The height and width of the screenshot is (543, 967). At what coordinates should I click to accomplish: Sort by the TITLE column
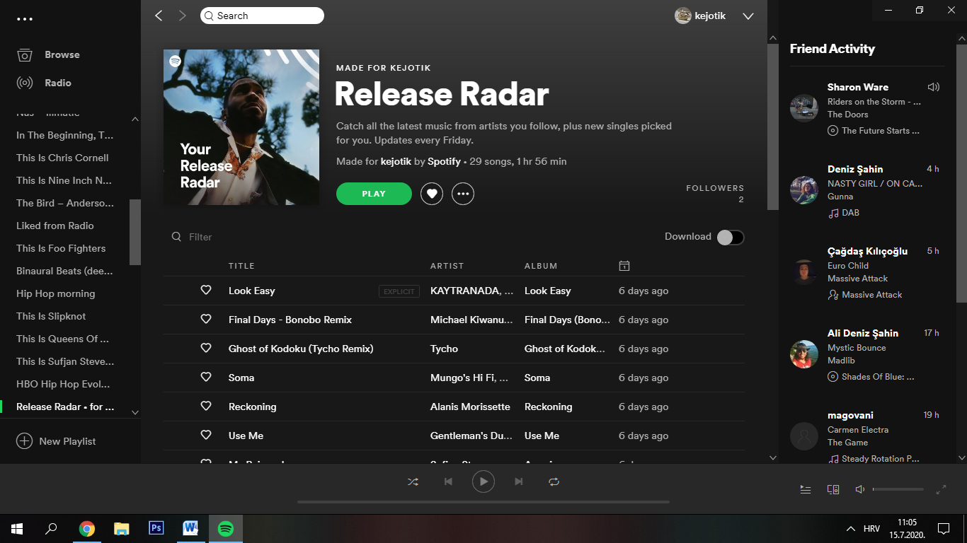point(241,266)
